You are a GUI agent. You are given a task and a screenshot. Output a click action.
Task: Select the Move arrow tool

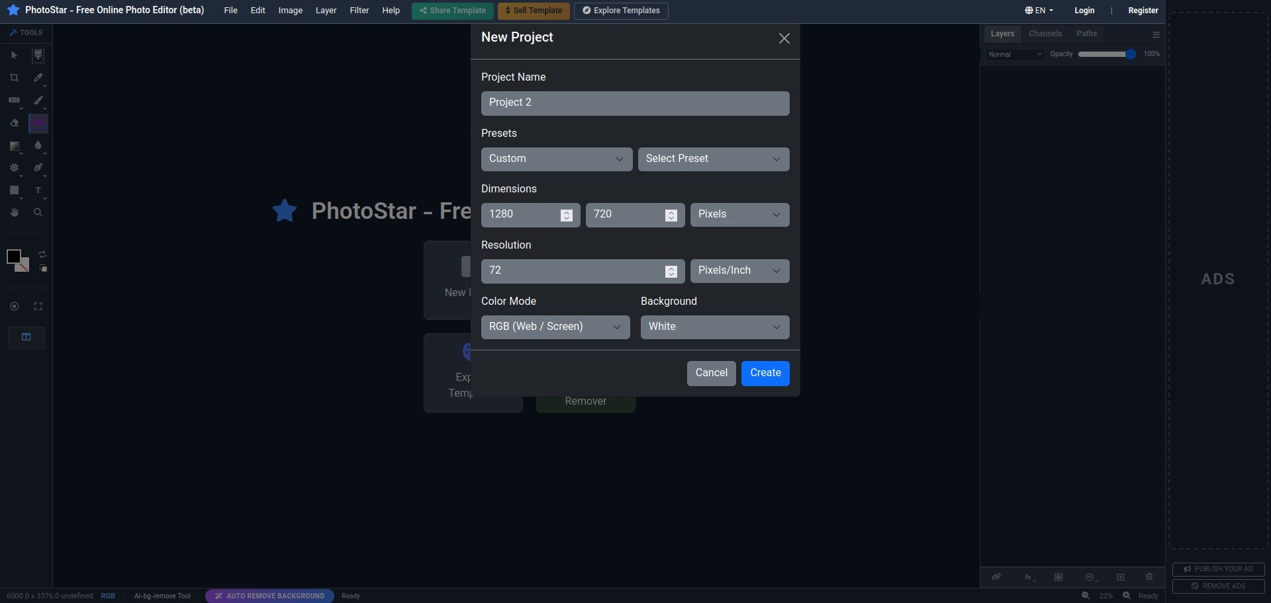(x=14, y=56)
